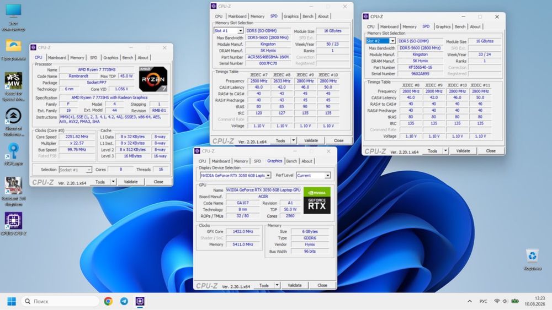Click Close button in Graphics window
The height and width of the screenshot is (310, 552).
(x=322, y=285)
